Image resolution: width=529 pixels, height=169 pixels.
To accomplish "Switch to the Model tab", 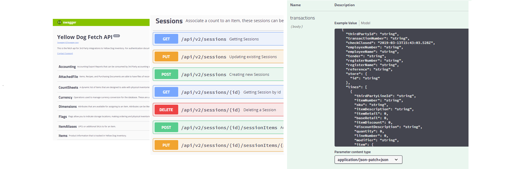I will 366,23.
